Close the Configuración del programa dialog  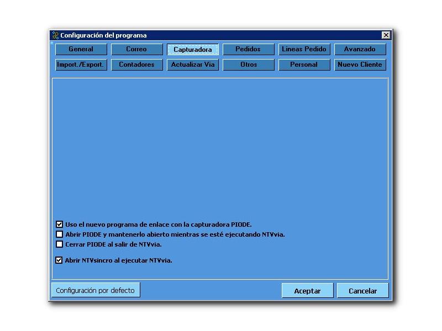[386, 35]
